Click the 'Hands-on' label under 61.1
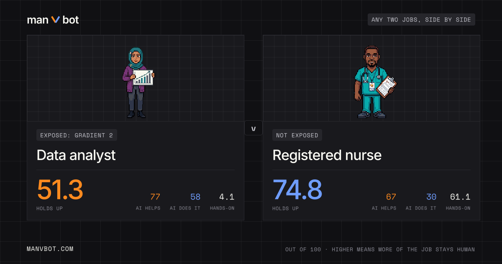This screenshot has width=502, height=264. 458,208
